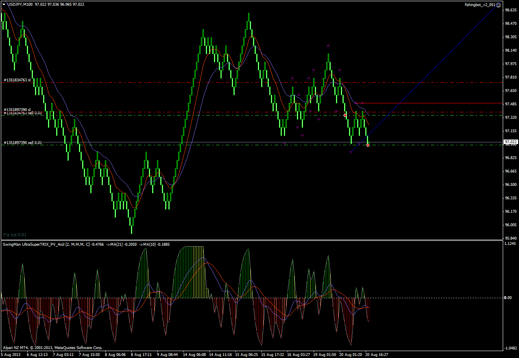The width and height of the screenshot is (519, 358).
Task: Click the -1.0482 indicator scale value
Action: pos(510,348)
